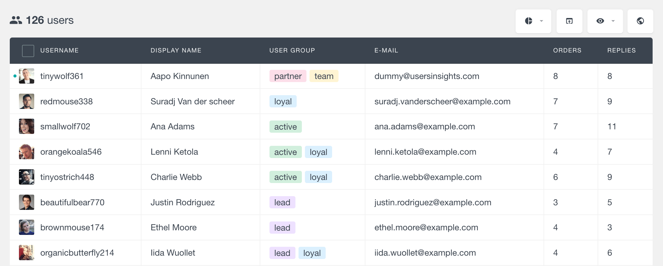
Task: Sort the table by Replies column
Action: point(621,50)
